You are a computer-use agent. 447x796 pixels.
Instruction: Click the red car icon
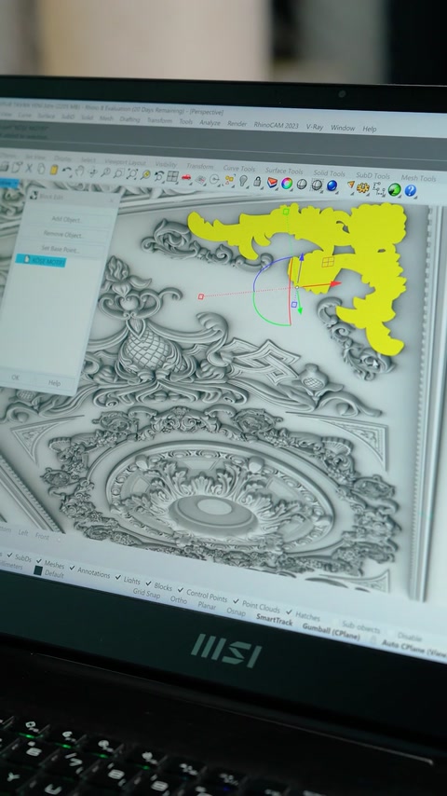pos(186,177)
